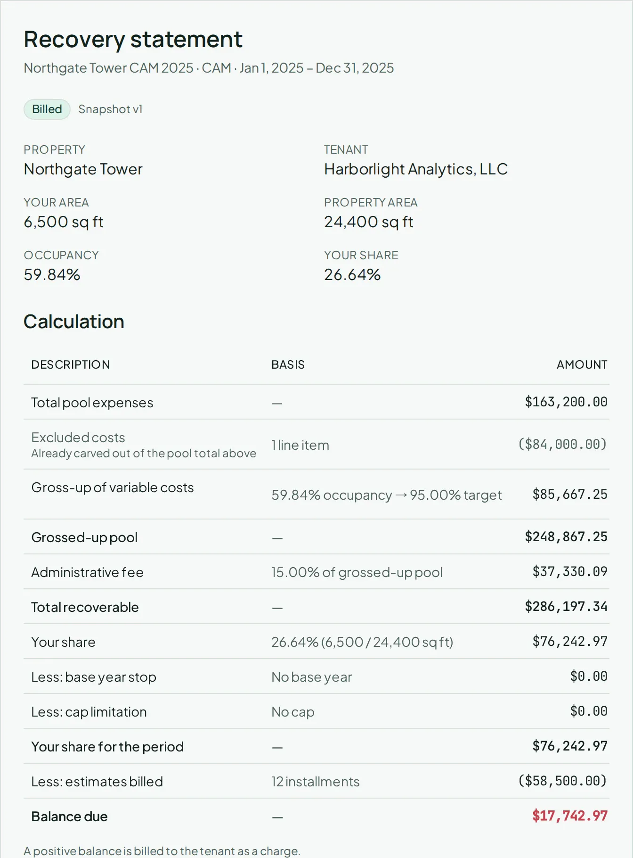The height and width of the screenshot is (858, 633).
Task: Select the "$286,197.34" amount
Action: point(566,607)
